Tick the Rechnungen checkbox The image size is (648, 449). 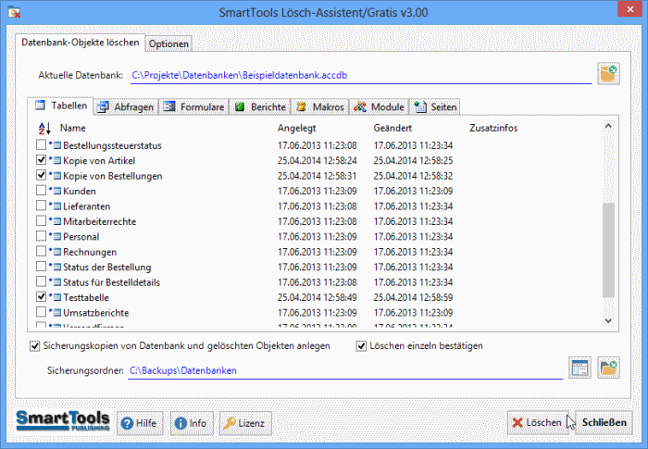(x=41, y=252)
